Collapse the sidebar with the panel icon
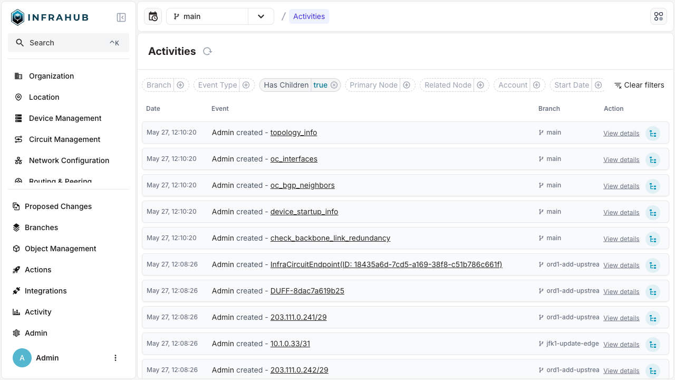 click(121, 17)
